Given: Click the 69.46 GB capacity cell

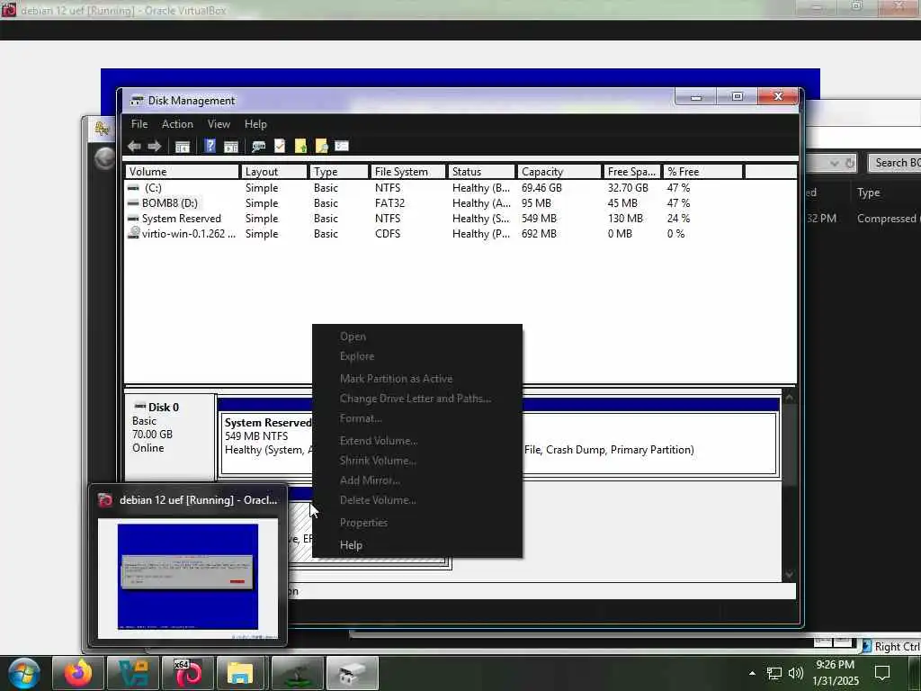Looking at the screenshot, I should (x=541, y=188).
